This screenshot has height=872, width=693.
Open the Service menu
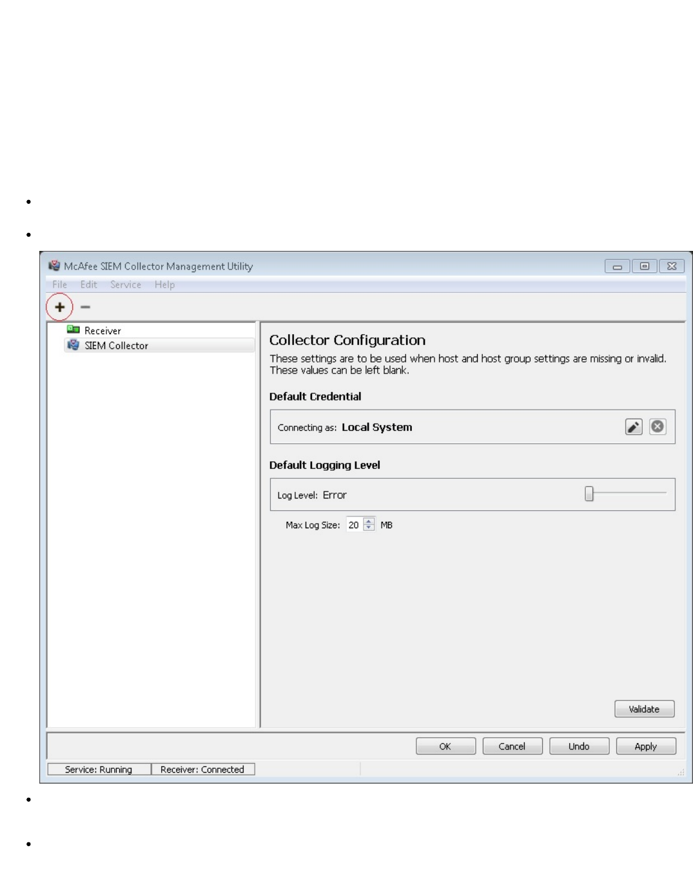tap(125, 284)
